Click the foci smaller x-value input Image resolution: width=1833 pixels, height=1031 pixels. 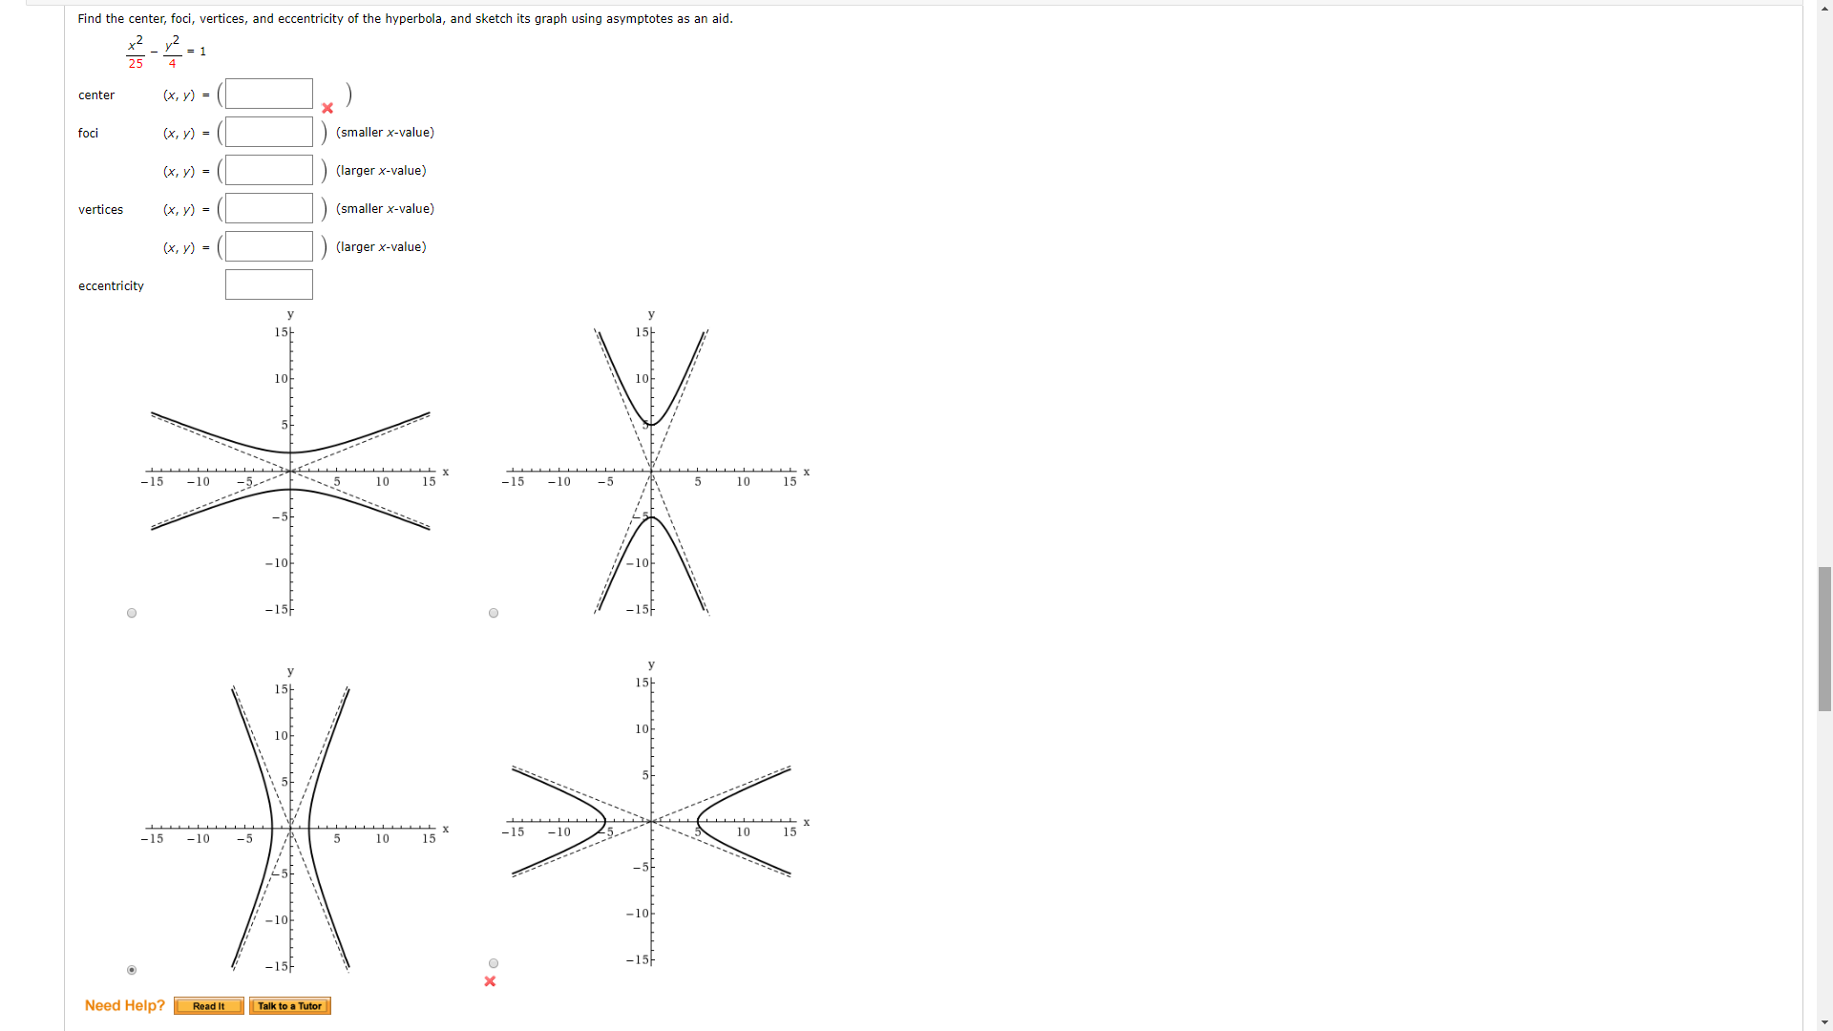(x=268, y=132)
